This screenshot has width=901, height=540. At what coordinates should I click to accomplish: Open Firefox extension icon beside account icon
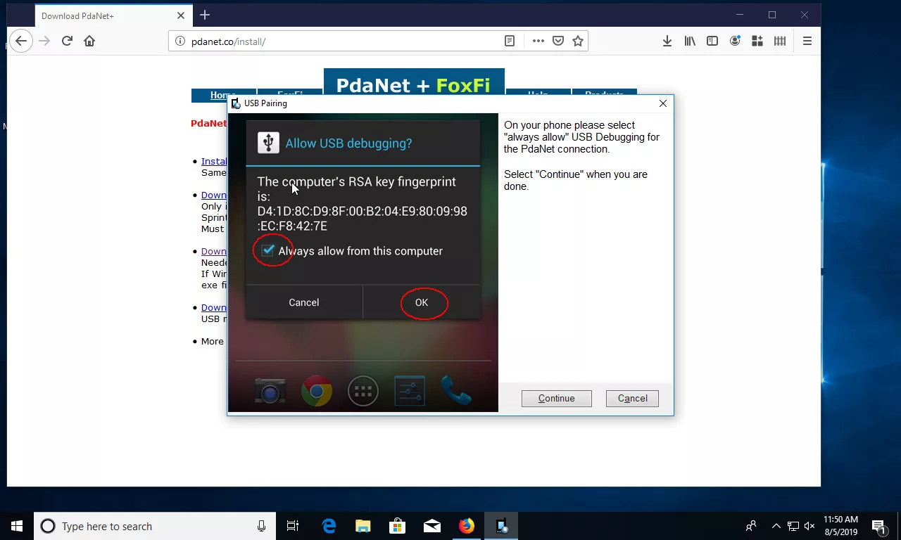coord(757,41)
